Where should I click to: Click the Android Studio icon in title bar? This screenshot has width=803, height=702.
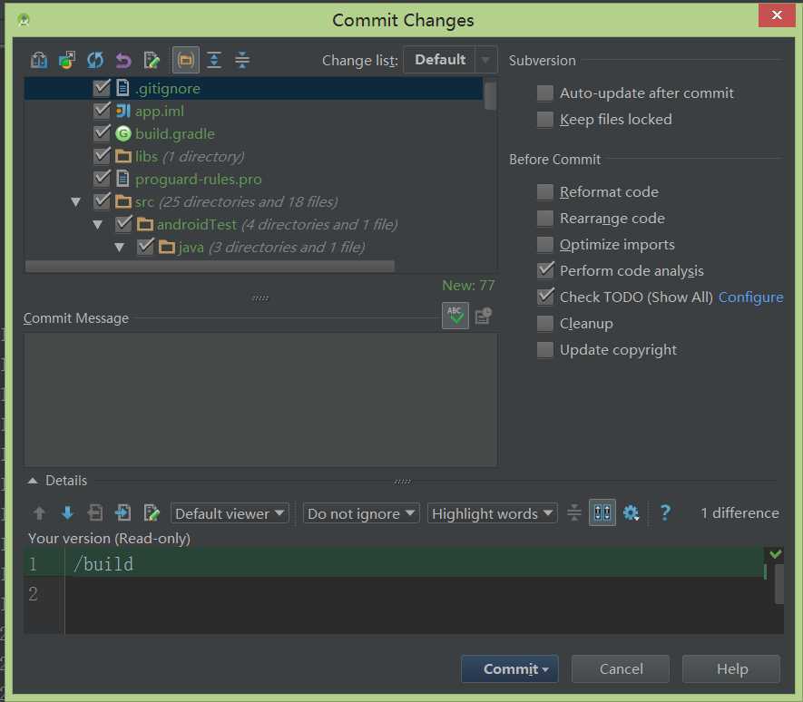(x=24, y=20)
